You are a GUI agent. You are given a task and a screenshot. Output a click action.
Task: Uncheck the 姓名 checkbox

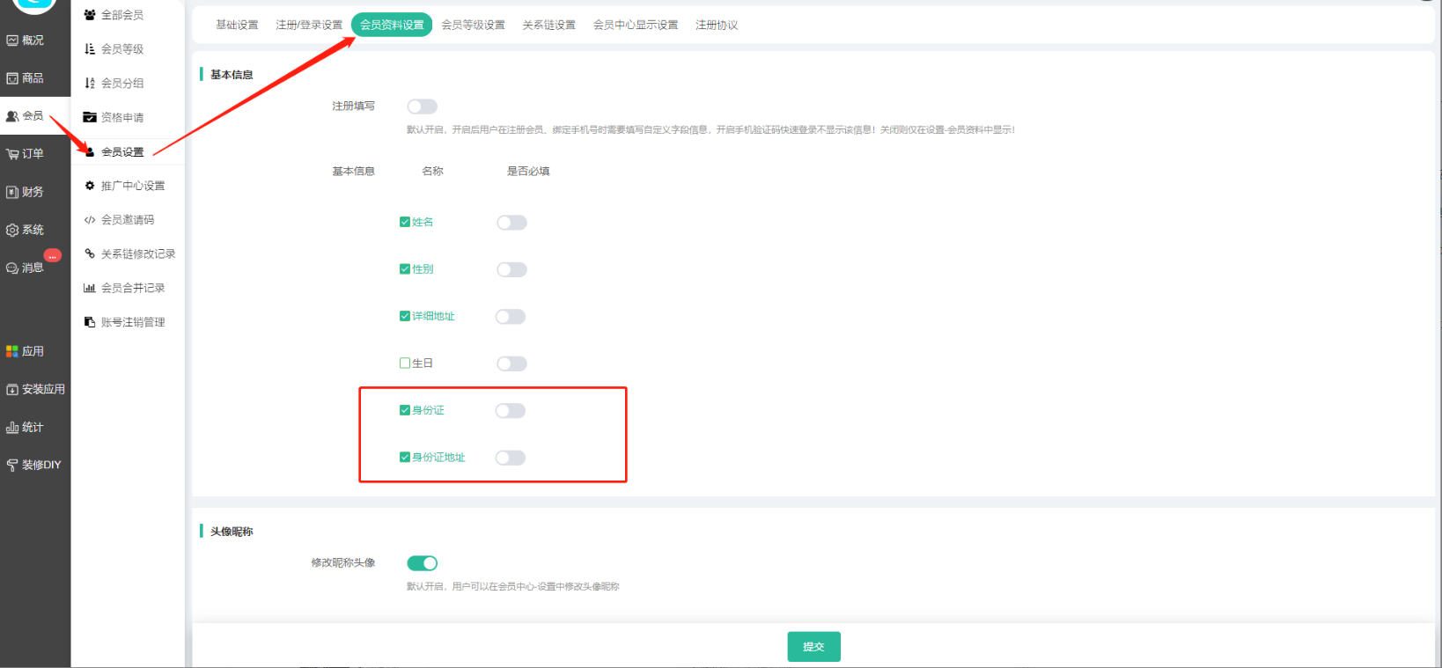(x=405, y=222)
